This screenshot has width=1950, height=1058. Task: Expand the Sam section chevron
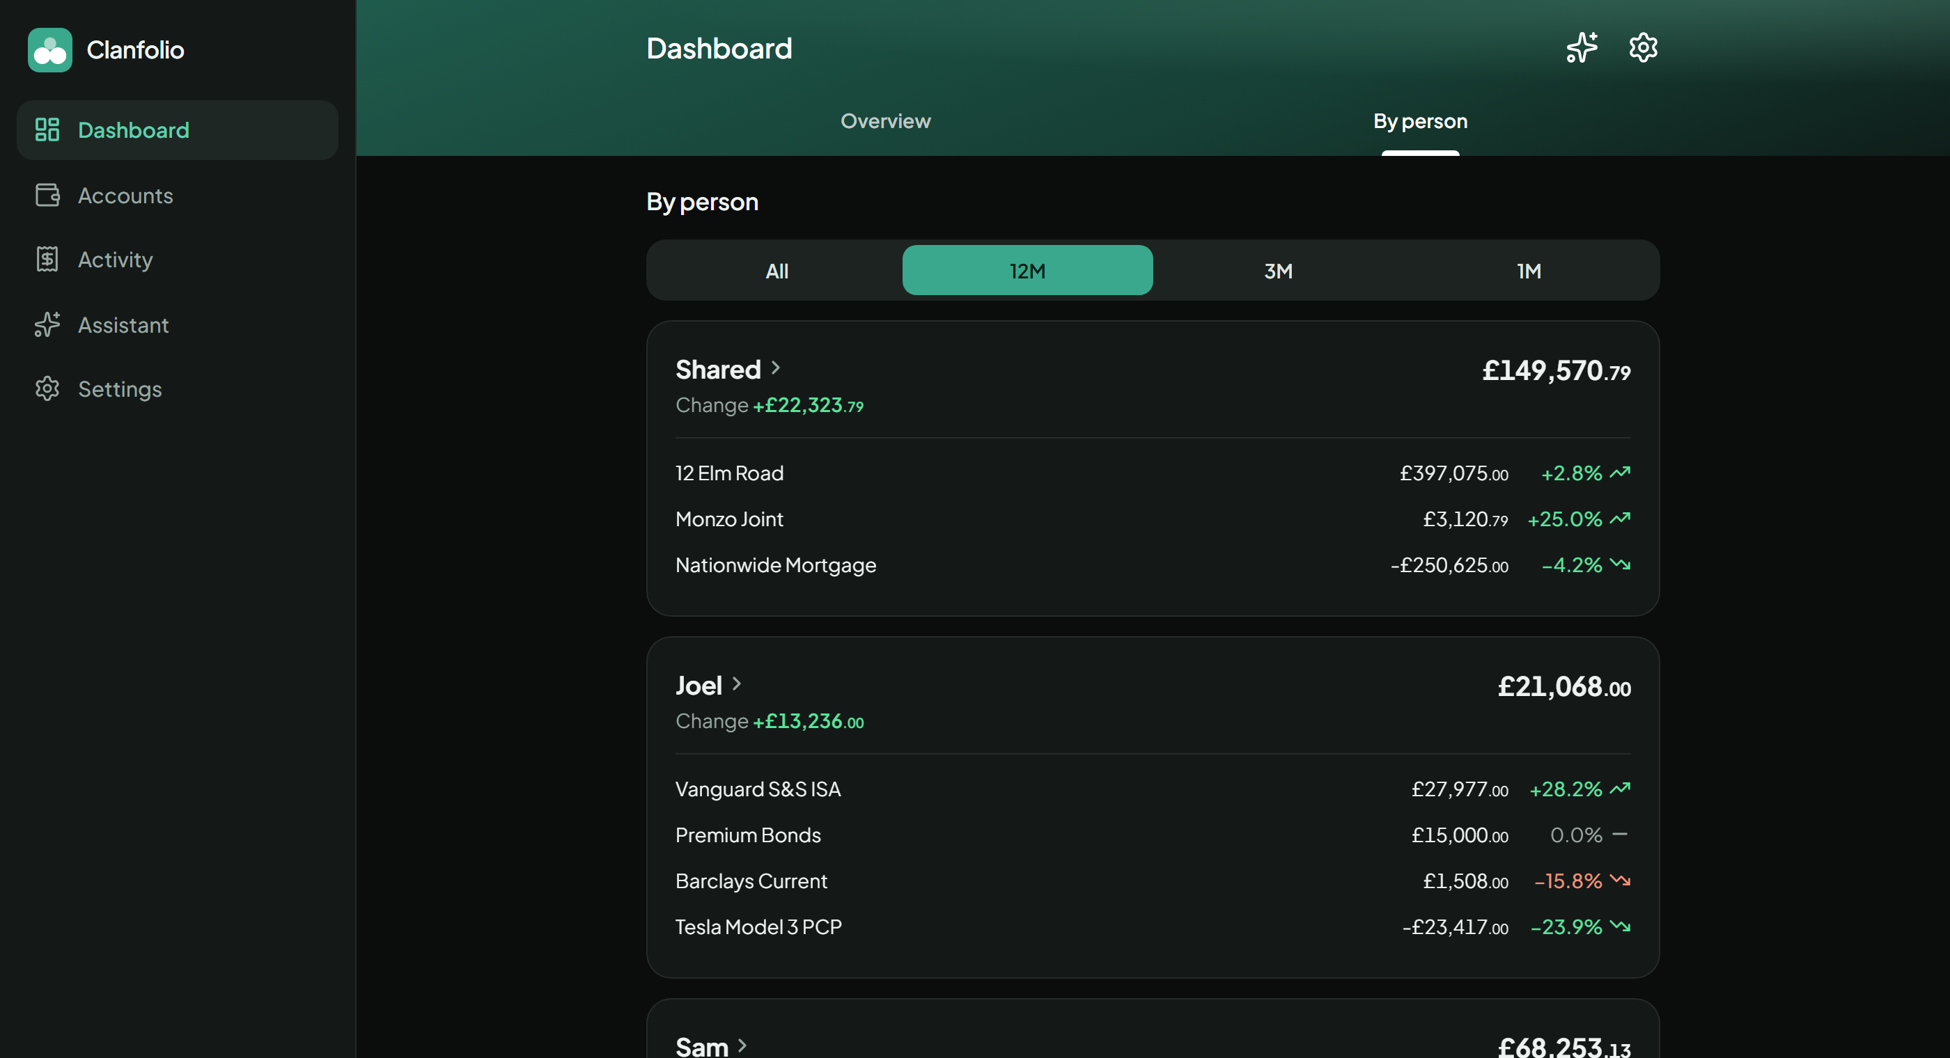[x=742, y=1046]
